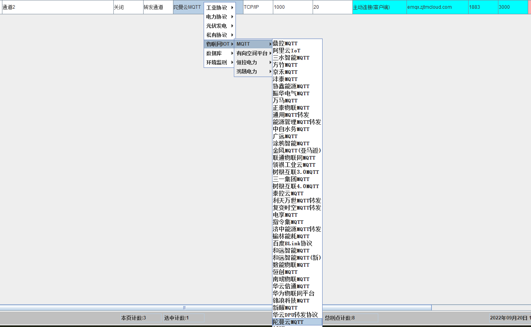
Task: Open the MQTT submenu item
Action: coord(253,44)
